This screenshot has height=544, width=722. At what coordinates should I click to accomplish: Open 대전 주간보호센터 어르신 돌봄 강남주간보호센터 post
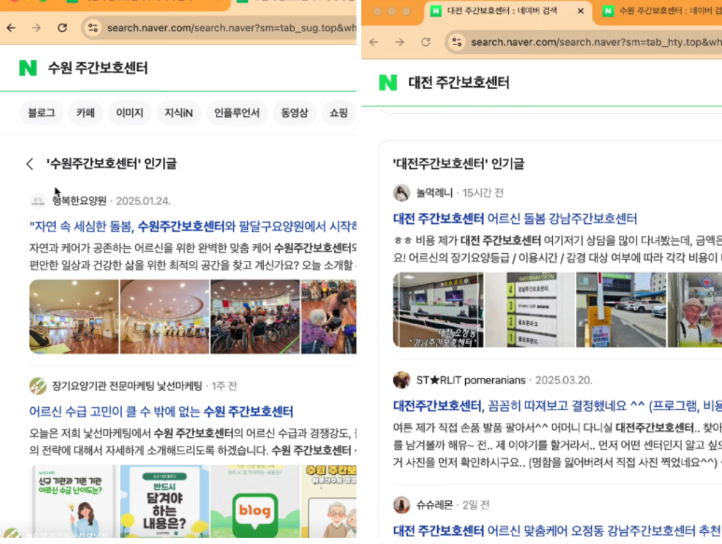point(515,218)
